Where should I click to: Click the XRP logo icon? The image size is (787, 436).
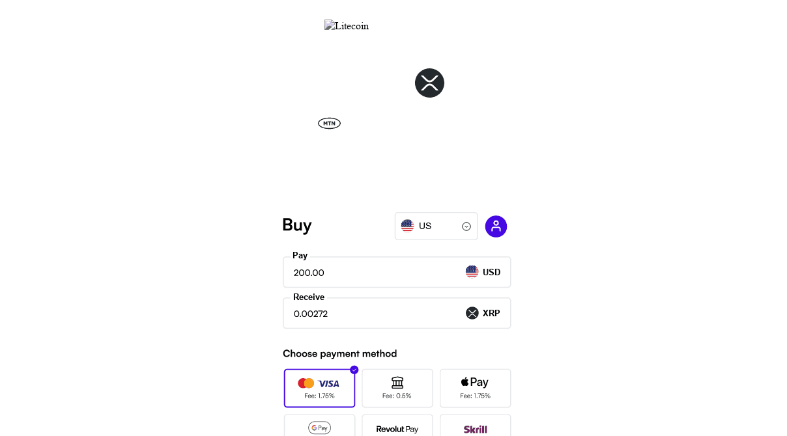point(429,83)
